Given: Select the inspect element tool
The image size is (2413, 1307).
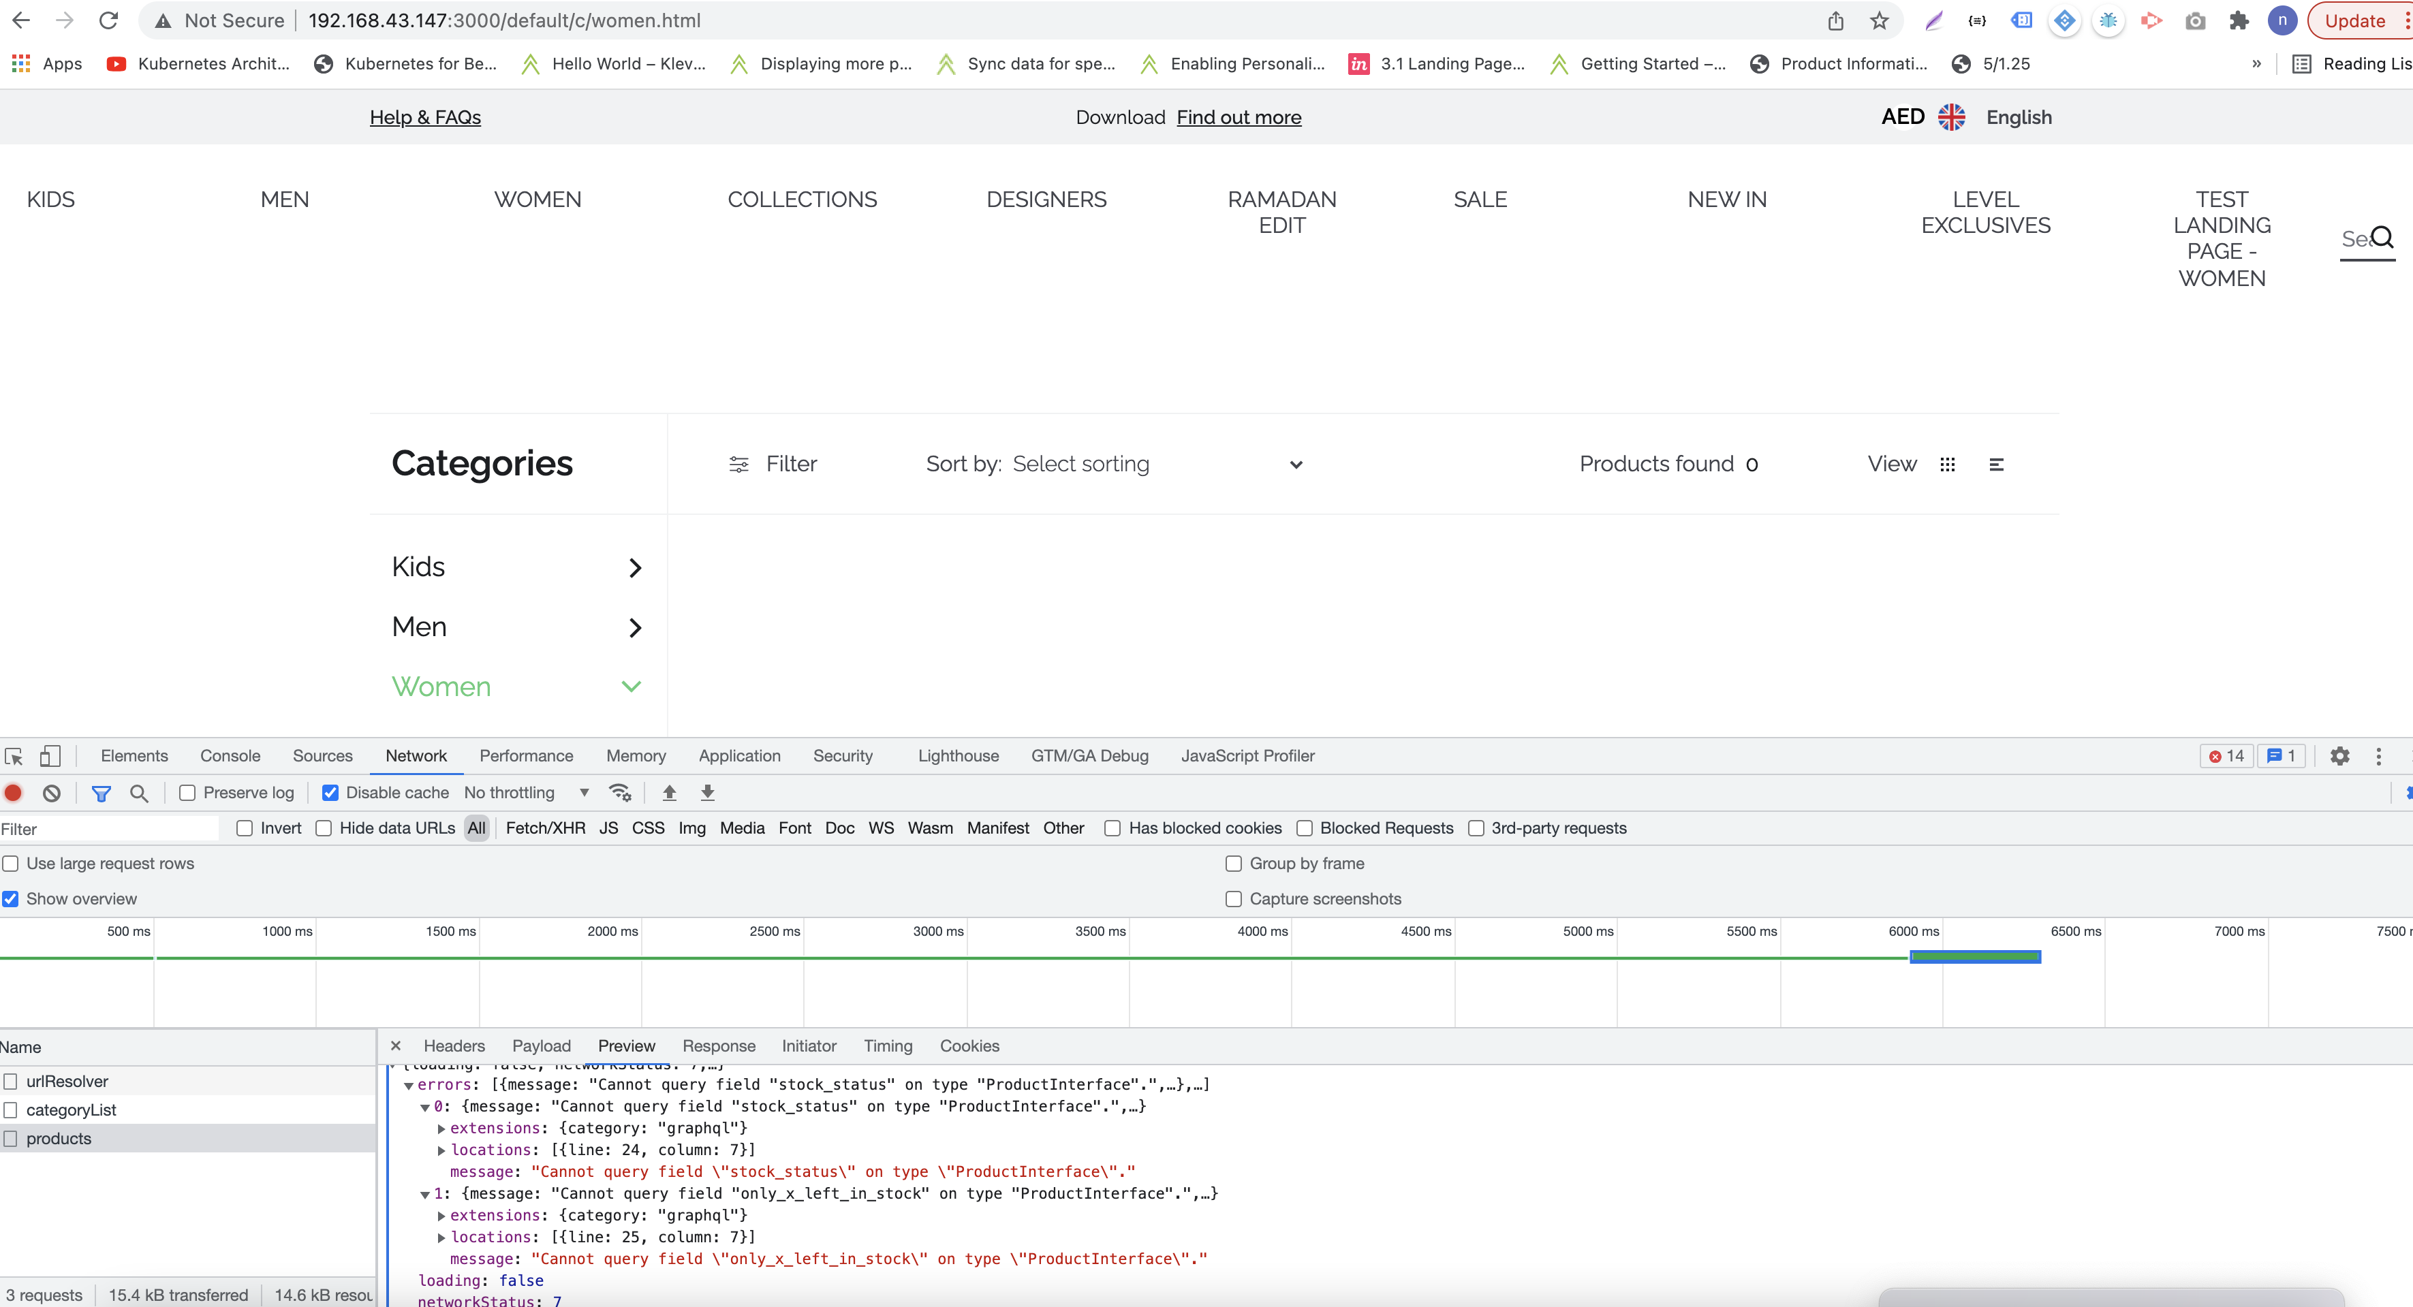Looking at the screenshot, I should [x=15, y=755].
